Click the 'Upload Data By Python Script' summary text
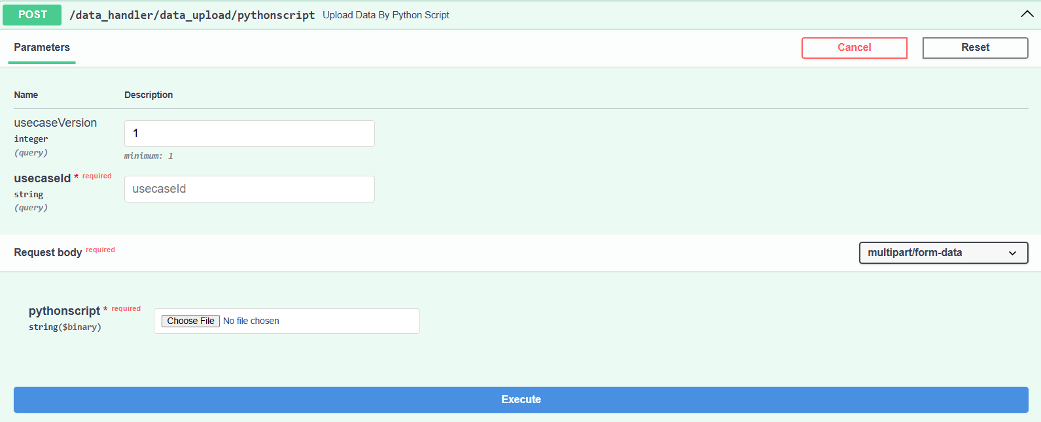 click(386, 15)
